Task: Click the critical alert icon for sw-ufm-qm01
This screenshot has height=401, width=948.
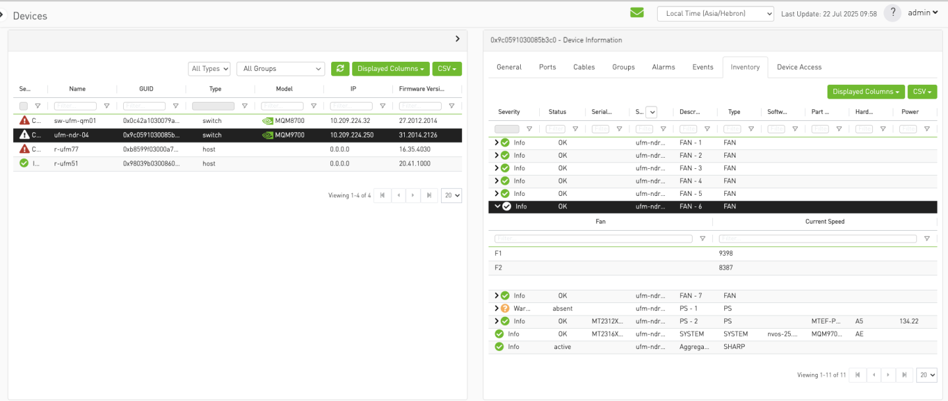Action: [24, 121]
